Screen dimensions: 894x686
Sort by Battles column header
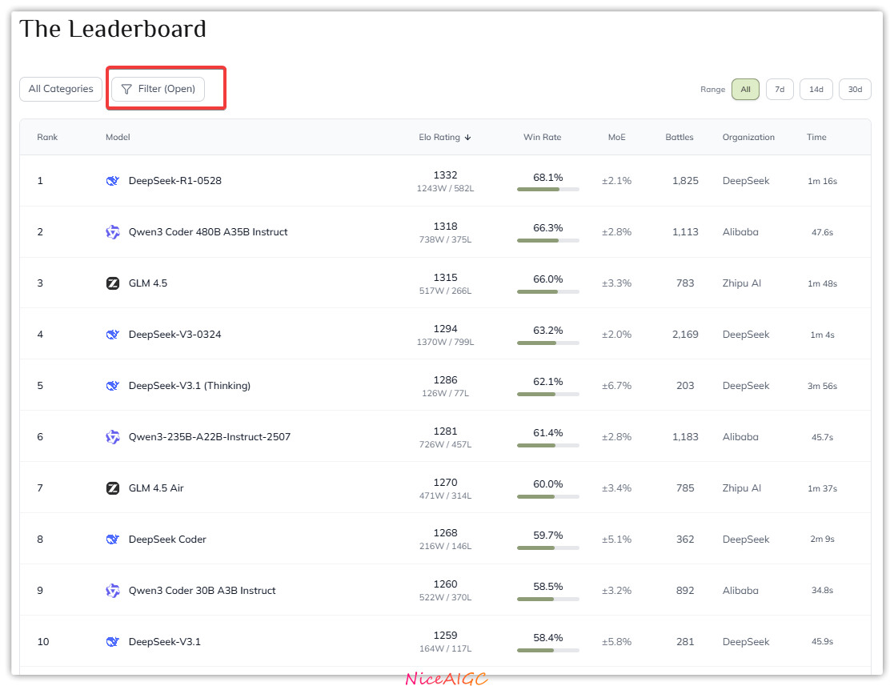(680, 138)
